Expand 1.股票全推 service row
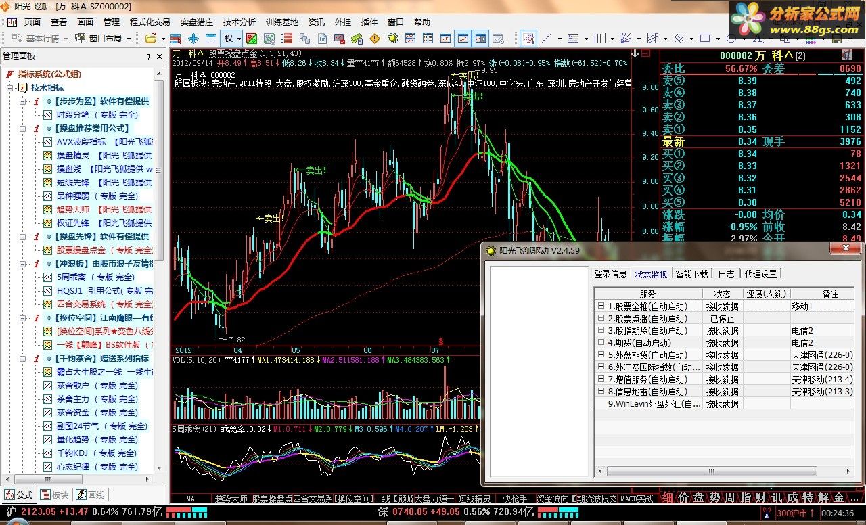This screenshot has height=525, width=866. point(601,306)
